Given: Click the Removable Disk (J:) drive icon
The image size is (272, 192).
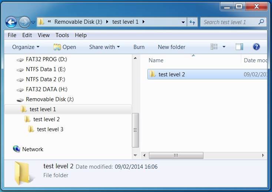Looking at the screenshot, I should (20, 100).
